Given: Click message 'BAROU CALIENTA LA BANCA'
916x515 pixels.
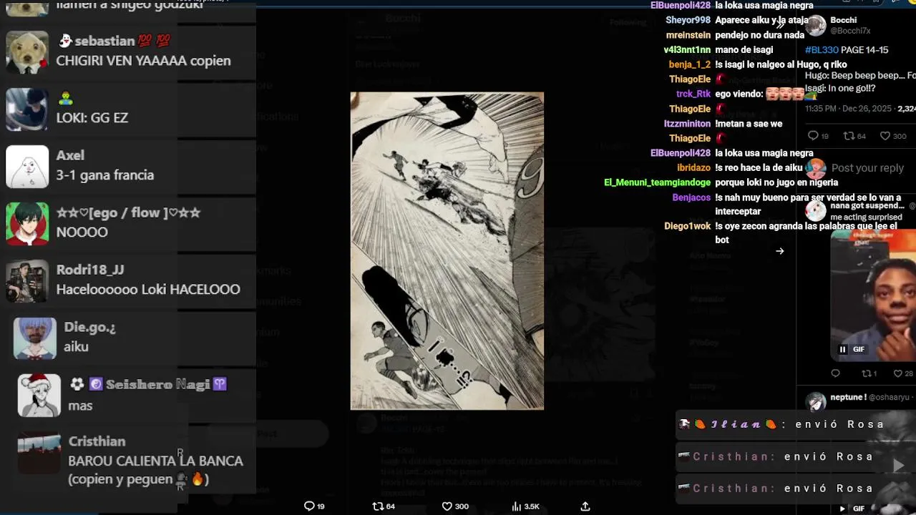Looking at the screenshot, I should pyautogui.click(x=155, y=461).
